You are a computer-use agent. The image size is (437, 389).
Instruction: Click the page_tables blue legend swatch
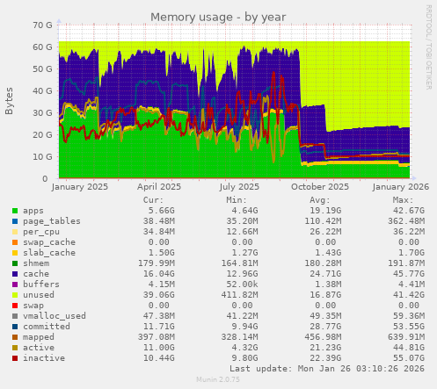point(15,221)
